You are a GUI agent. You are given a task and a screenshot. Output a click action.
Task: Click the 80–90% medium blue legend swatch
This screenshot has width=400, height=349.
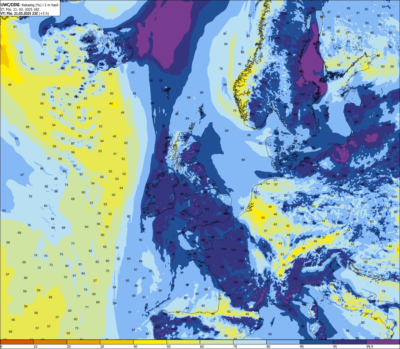point(283,342)
